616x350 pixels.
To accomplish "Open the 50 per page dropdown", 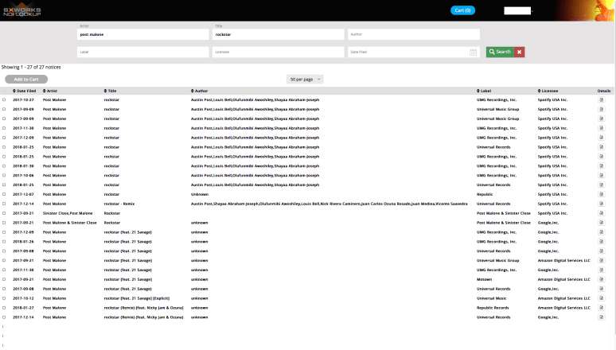I will (305, 80).
